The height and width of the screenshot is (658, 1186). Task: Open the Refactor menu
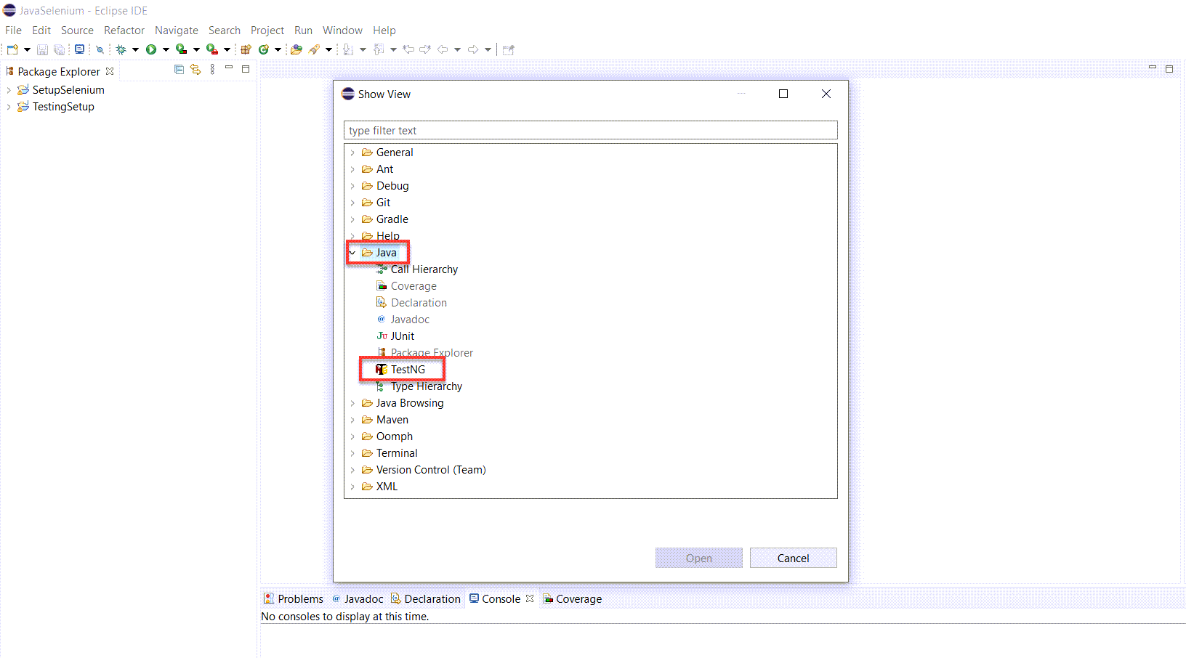click(x=124, y=31)
